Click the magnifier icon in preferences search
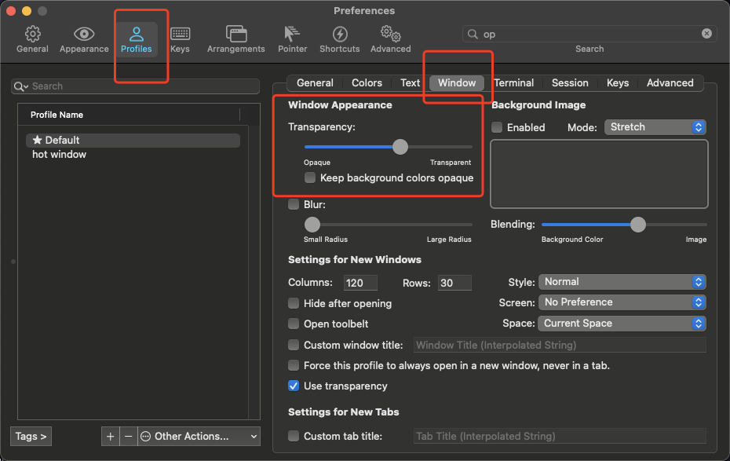 [x=473, y=34]
